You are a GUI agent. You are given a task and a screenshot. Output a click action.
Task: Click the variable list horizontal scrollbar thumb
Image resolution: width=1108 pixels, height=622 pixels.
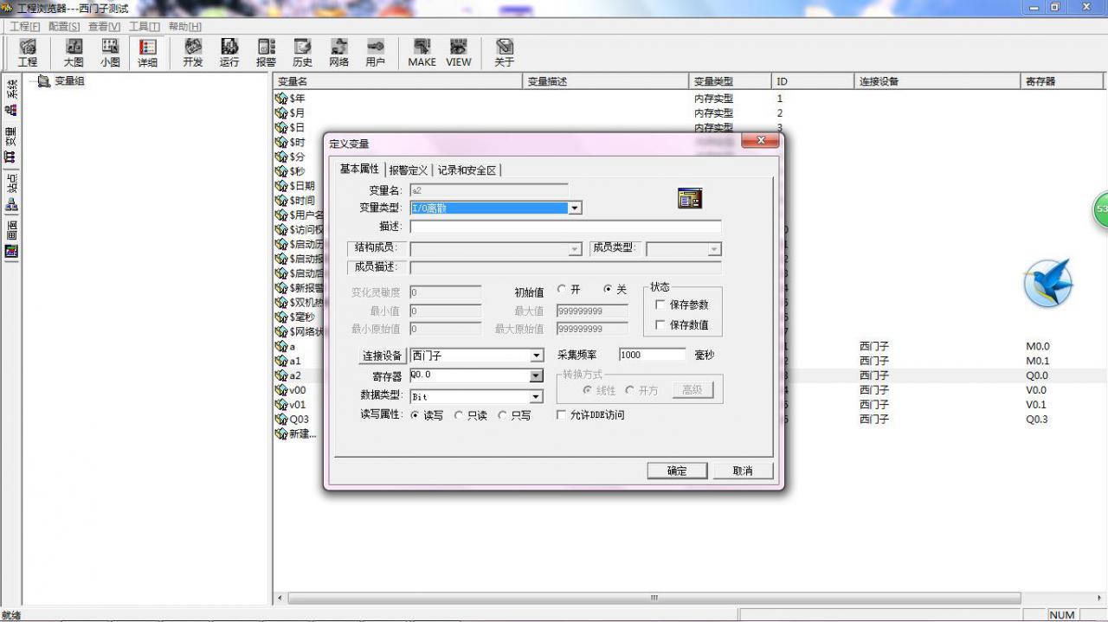(654, 598)
